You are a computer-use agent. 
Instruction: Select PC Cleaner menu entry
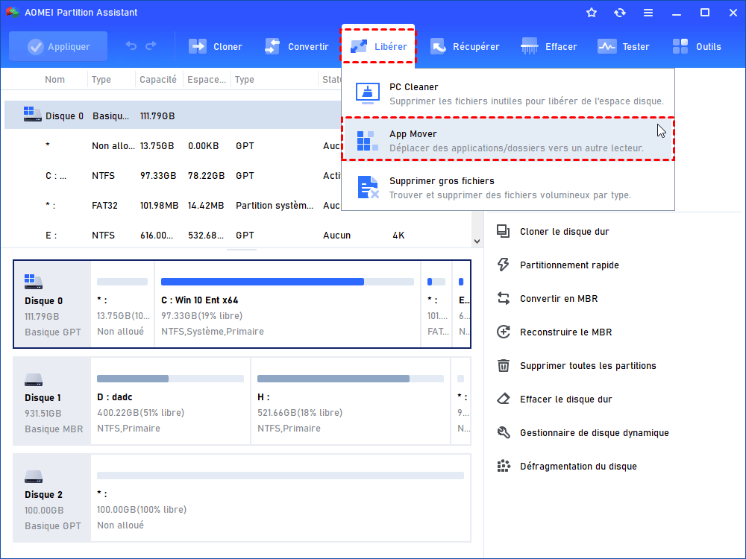click(507, 94)
